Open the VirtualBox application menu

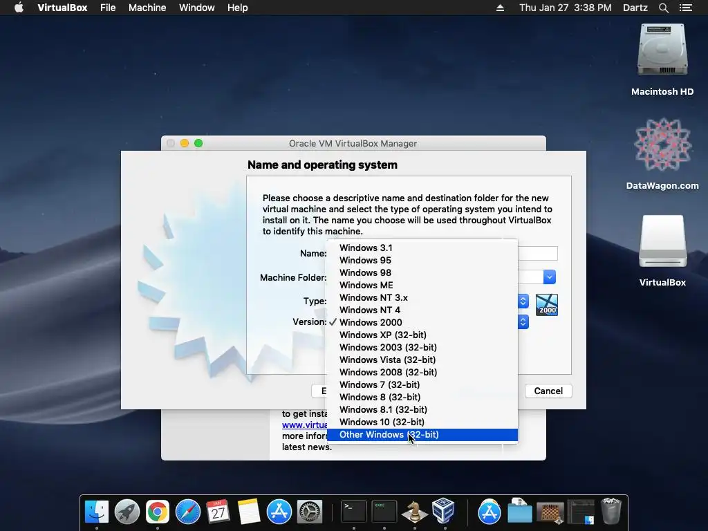(x=62, y=8)
